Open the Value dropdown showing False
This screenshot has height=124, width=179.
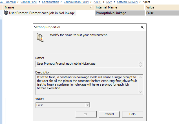(88, 105)
